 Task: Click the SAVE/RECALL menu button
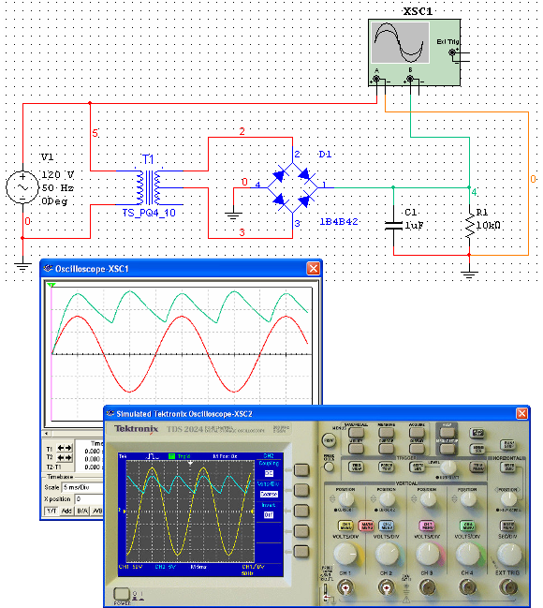pyautogui.click(x=356, y=433)
